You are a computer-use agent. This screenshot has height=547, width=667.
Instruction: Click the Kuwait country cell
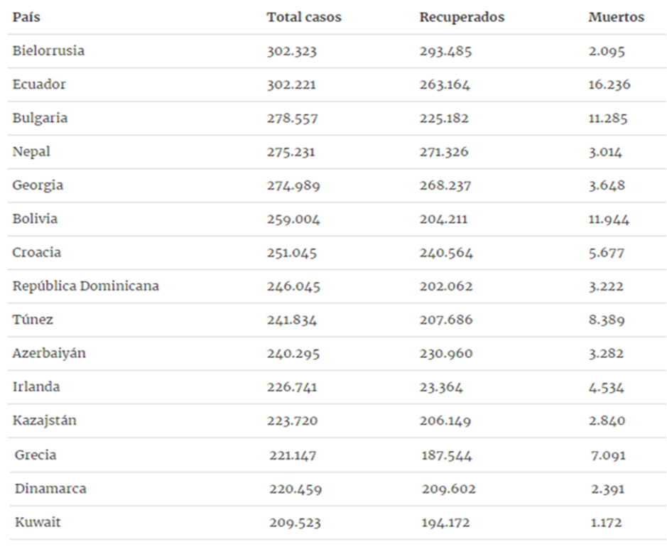[x=38, y=522]
